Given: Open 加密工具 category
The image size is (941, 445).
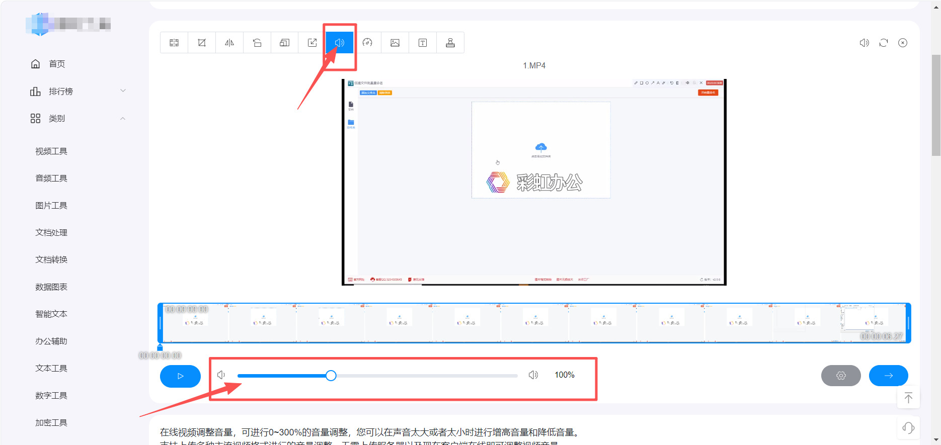Looking at the screenshot, I should pyautogui.click(x=51, y=423).
